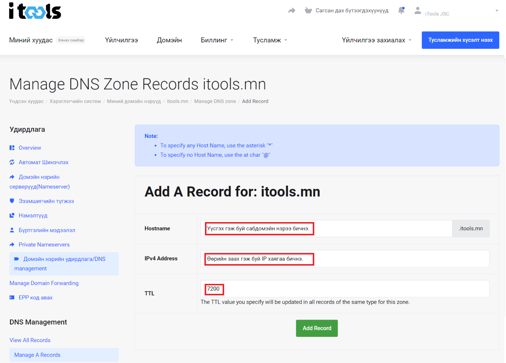Open itools.mn breadcrumb link

click(177, 101)
